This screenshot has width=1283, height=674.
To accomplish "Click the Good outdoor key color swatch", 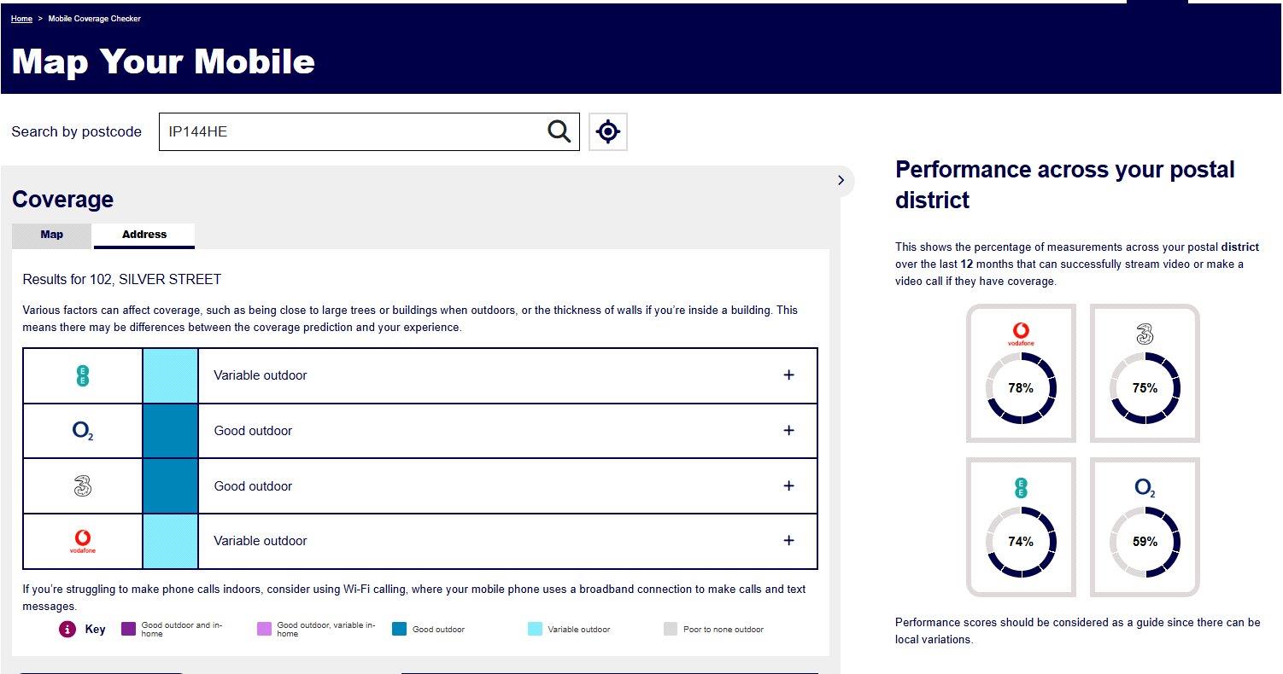I will tap(399, 630).
